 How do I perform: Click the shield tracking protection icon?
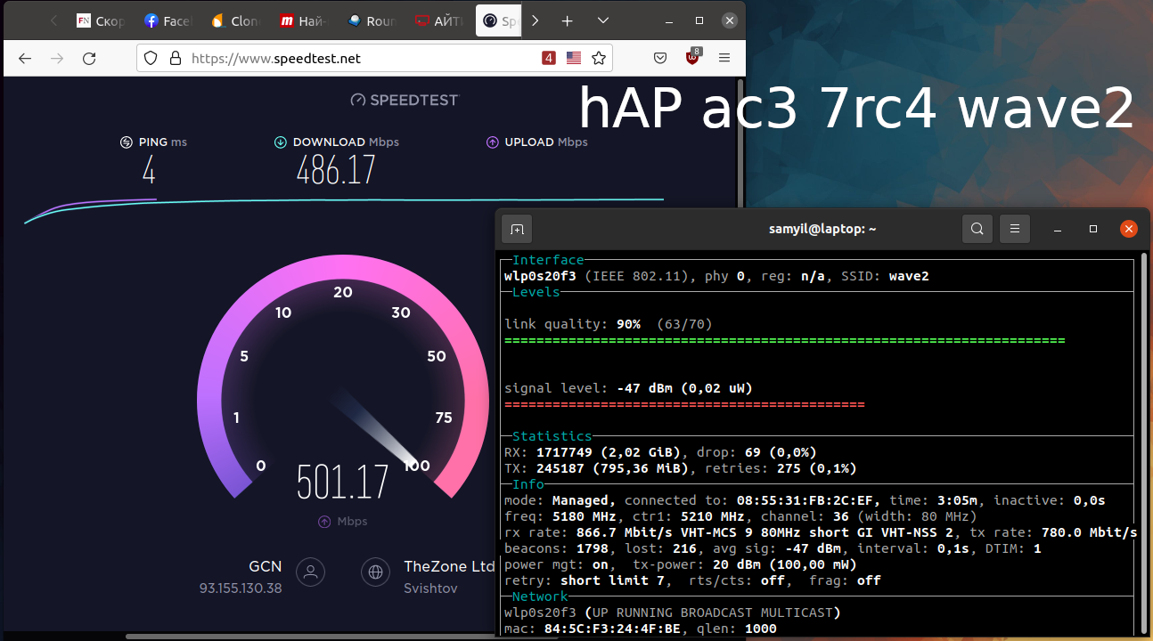coord(151,58)
